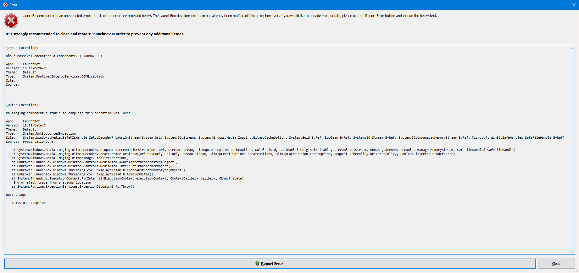This screenshot has width=579, height=273.
Task: Click the CloneAbstractPrototype stack line
Action: pyautogui.click(x=98, y=170)
